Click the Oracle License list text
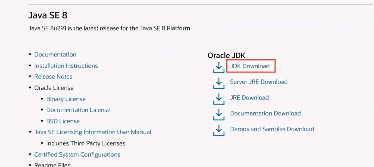374x167 pixels. tap(54, 88)
